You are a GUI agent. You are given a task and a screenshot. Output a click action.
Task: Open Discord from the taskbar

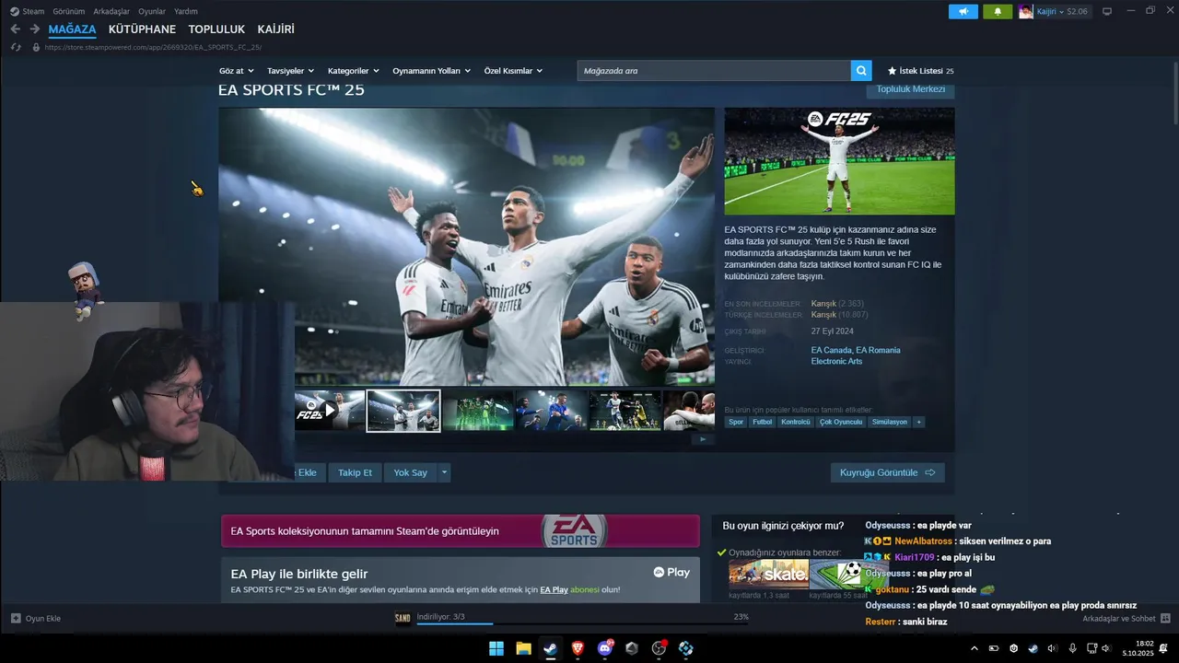point(605,648)
